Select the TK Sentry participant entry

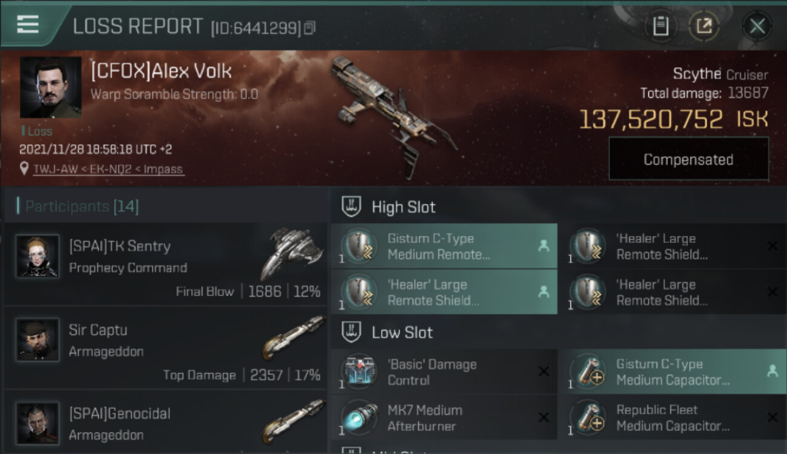tap(165, 264)
